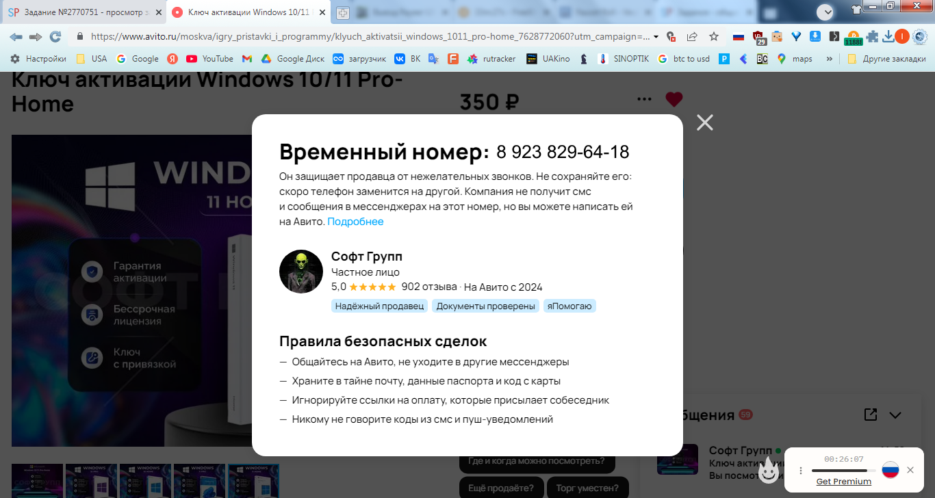Viewport: 935px width, 498px height.
Task: Open the Google Диск bookmark
Action: (293, 59)
